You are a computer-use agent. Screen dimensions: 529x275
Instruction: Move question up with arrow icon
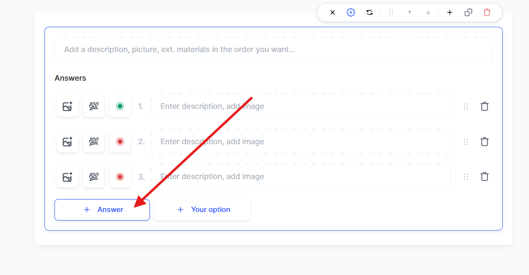click(x=410, y=12)
